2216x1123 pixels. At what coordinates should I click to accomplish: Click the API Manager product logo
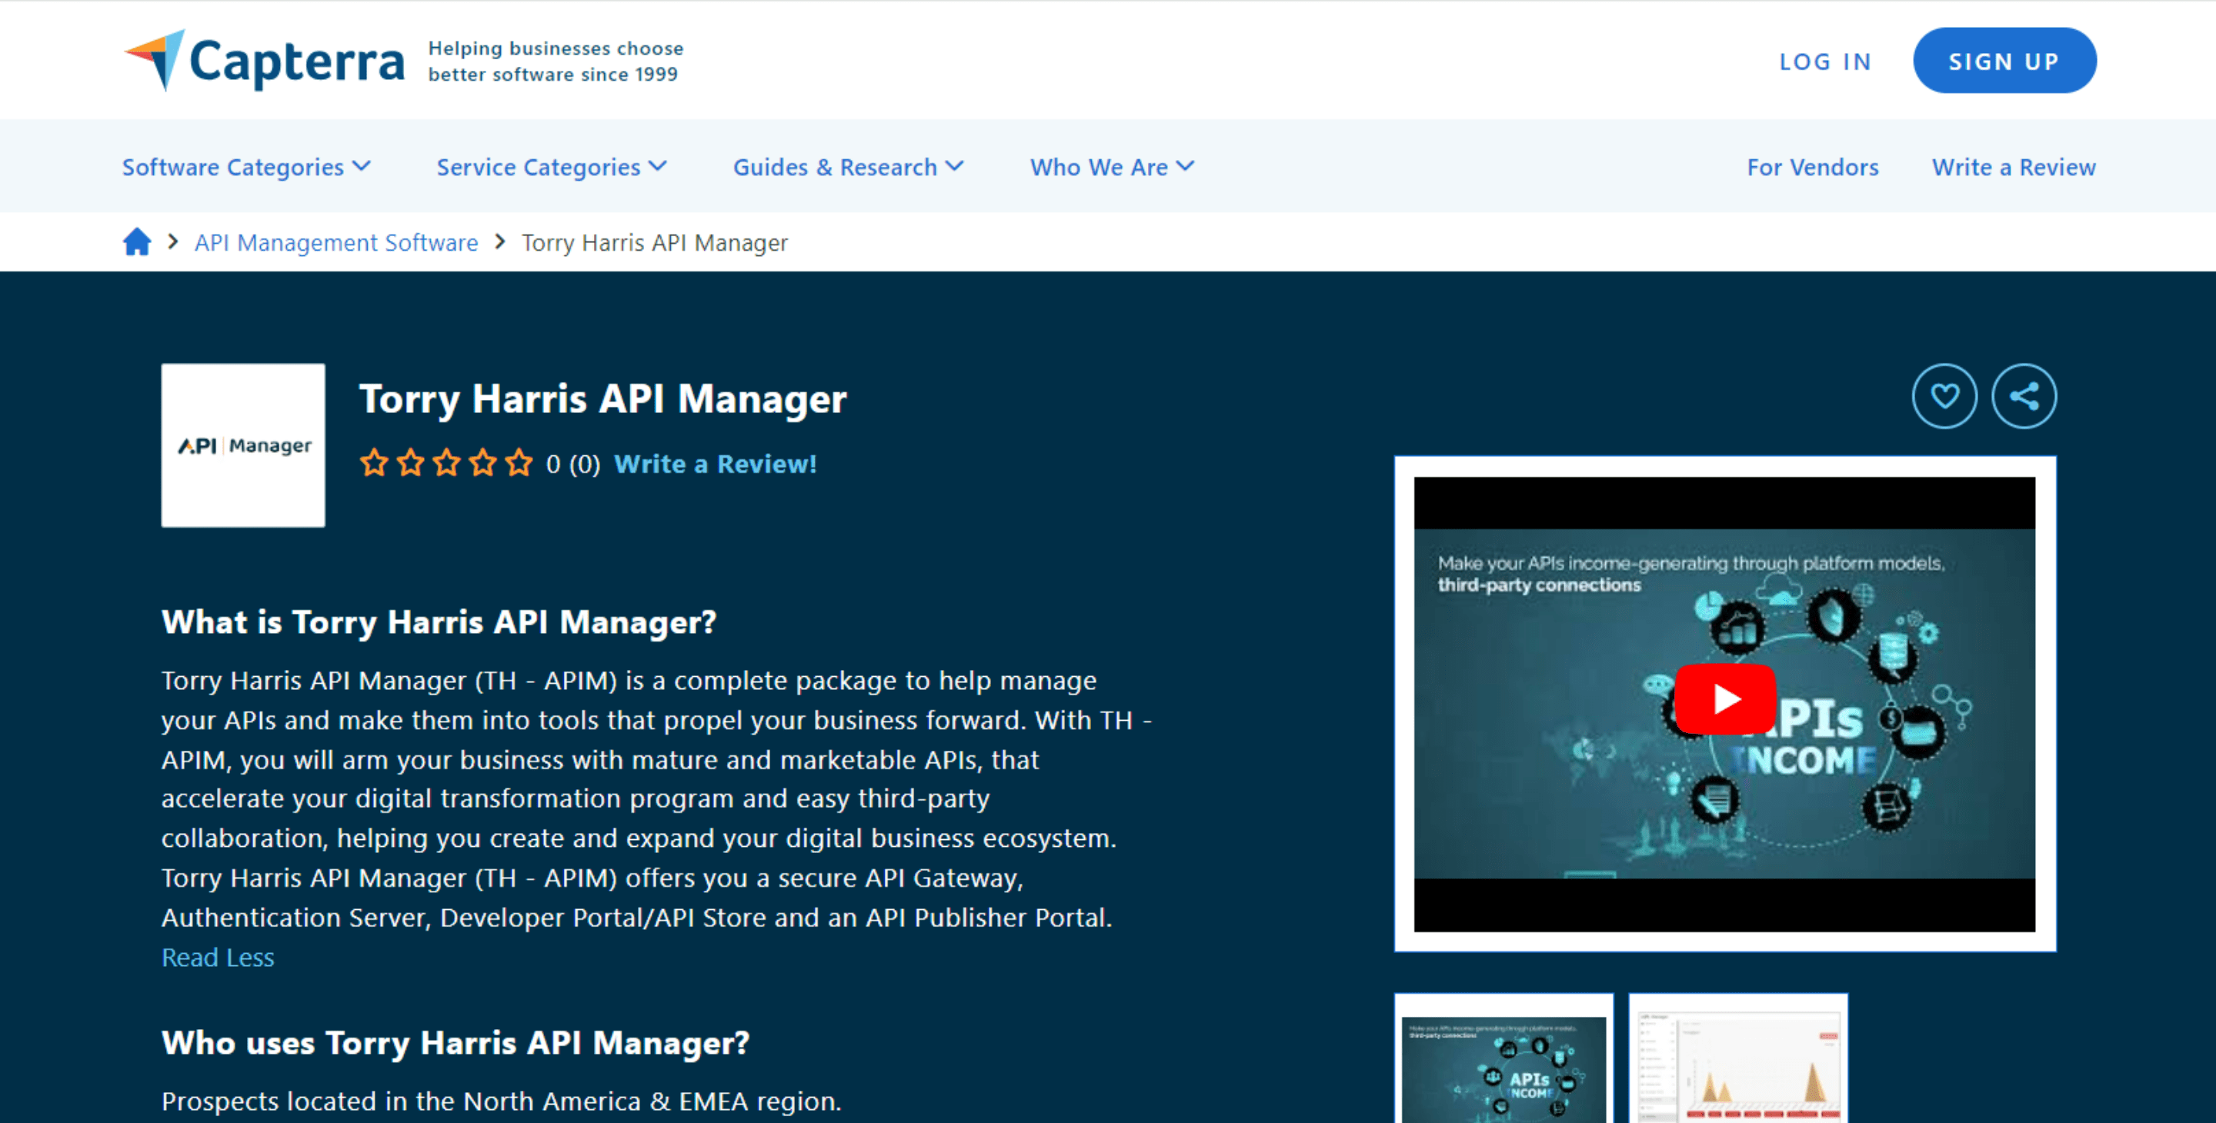pos(243,445)
